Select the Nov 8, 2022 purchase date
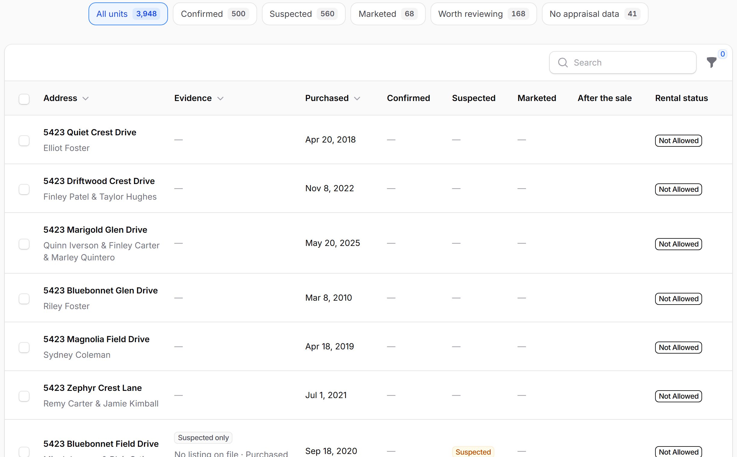737x457 pixels. [330, 188]
